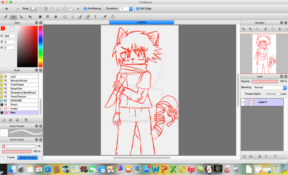Open the Blending mode dropdown showing Normal
The width and height of the screenshot is (288, 175).
pyautogui.click(x=269, y=87)
